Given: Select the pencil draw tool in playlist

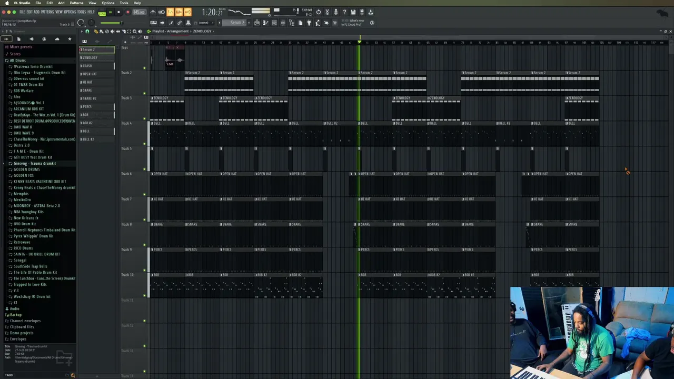Looking at the screenshot, I should (x=96, y=31).
